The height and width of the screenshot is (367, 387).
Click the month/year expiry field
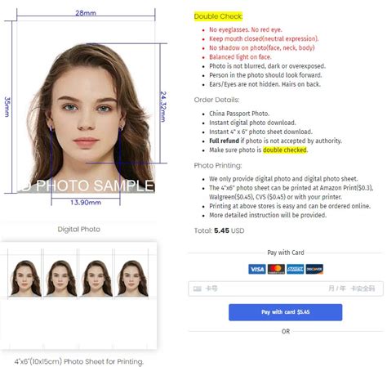click(x=337, y=289)
